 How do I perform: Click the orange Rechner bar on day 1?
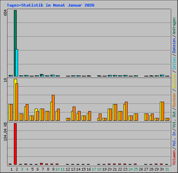[11, 112]
